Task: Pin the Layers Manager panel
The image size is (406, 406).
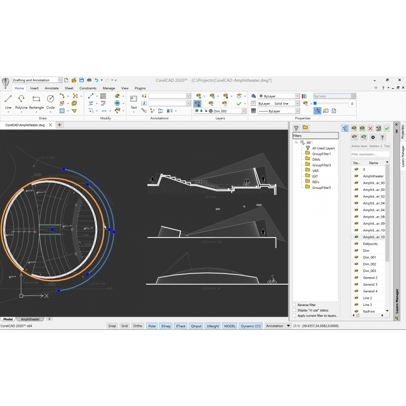Action: point(396,131)
